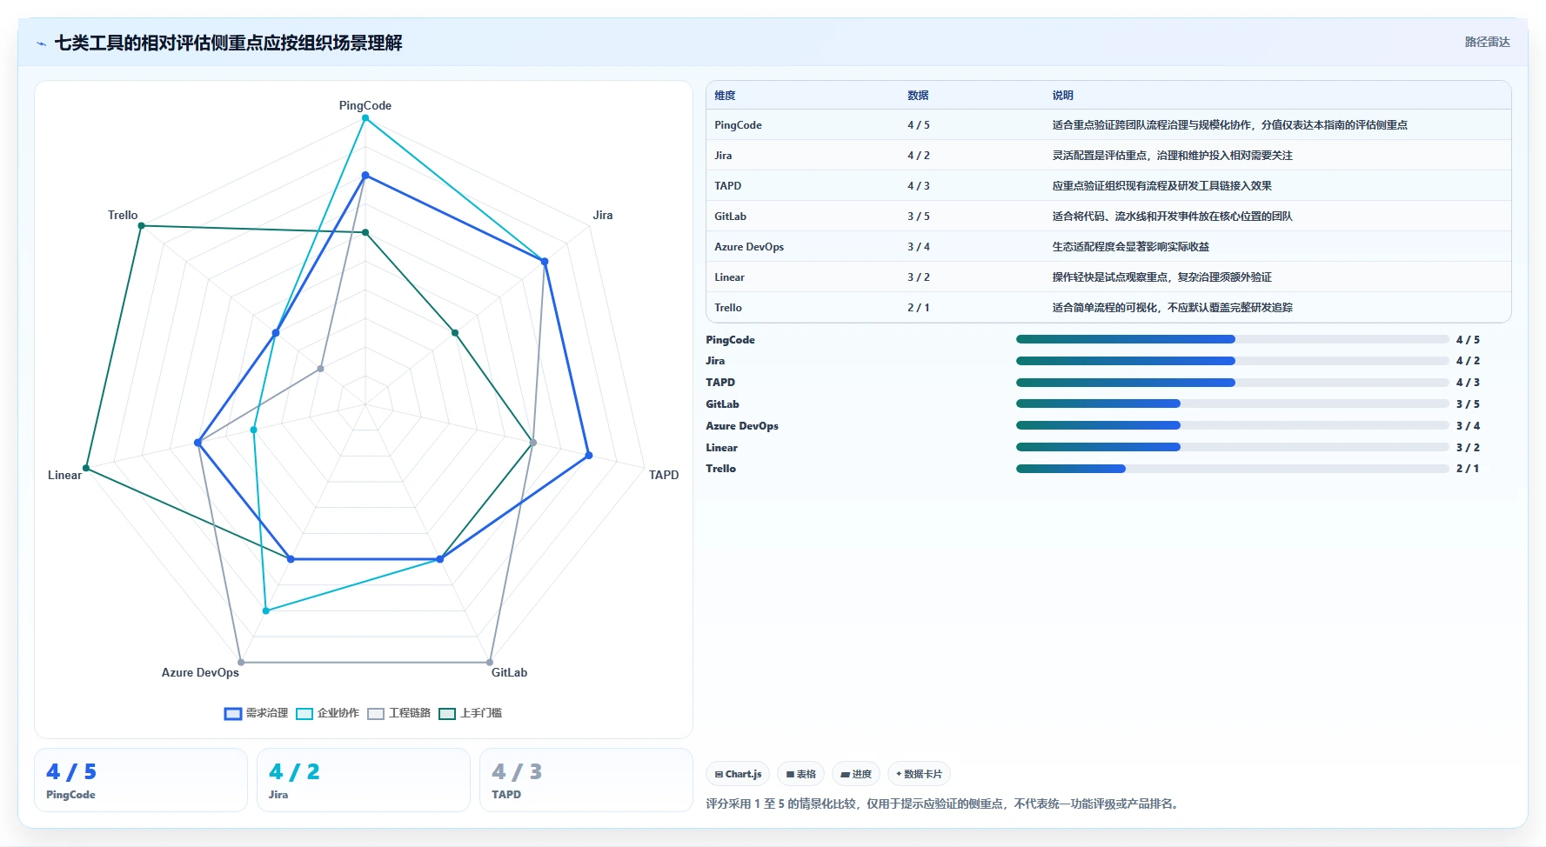Click the 路径雷达 label in the header
This screenshot has height=847, width=1546.
coord(1487,42)
